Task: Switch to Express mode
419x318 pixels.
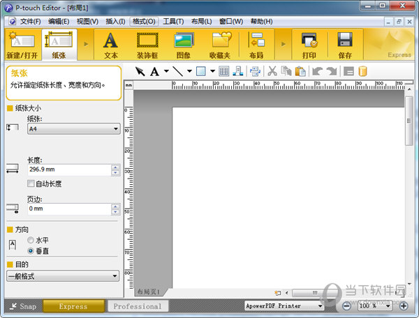Action: point(73,306)
